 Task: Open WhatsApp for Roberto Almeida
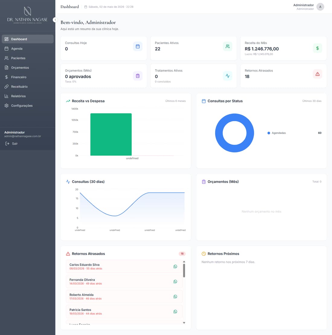pos(175,296)
